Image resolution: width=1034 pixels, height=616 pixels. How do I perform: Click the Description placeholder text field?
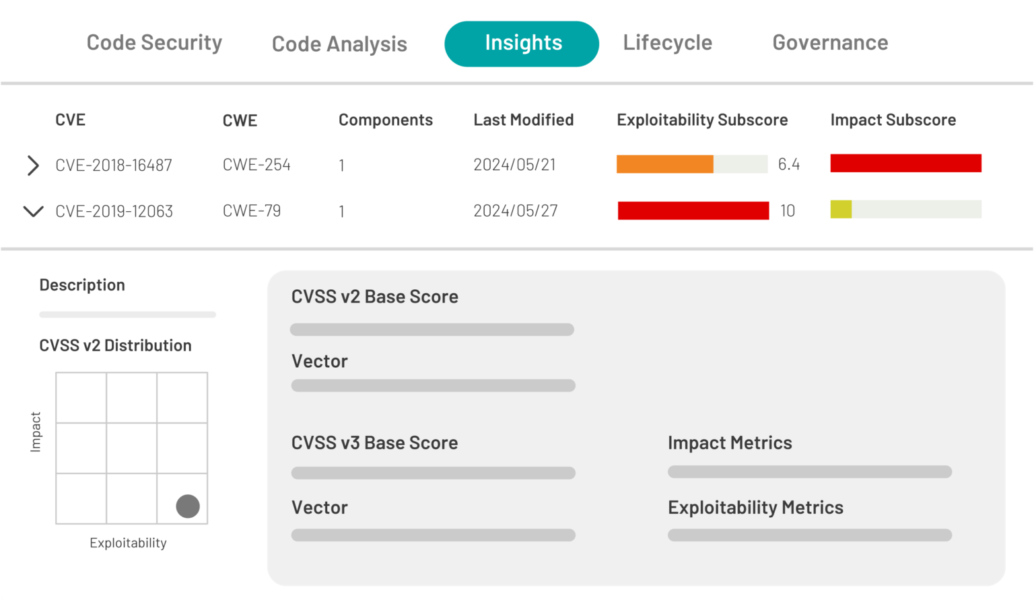click(x=127, y=314)
